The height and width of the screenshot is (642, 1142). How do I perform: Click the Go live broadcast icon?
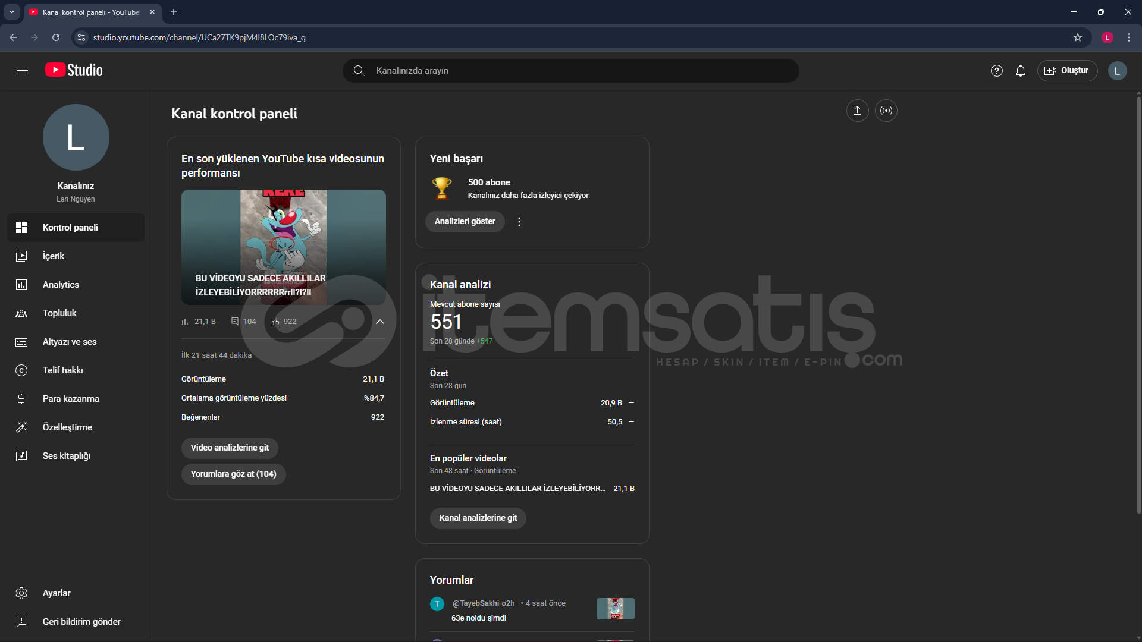886,111
